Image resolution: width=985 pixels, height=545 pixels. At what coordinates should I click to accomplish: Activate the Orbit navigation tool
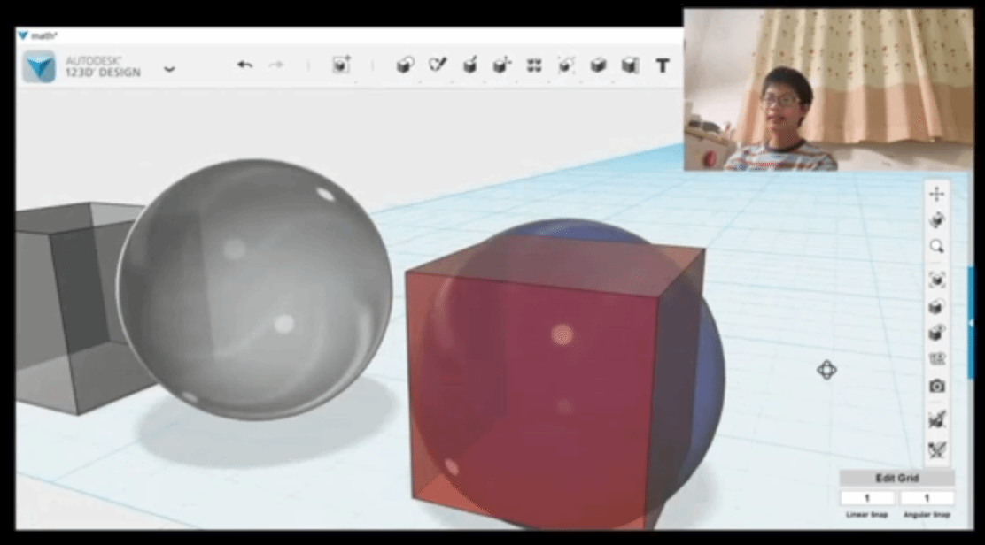pyautogui.click(x=936, y=220)
